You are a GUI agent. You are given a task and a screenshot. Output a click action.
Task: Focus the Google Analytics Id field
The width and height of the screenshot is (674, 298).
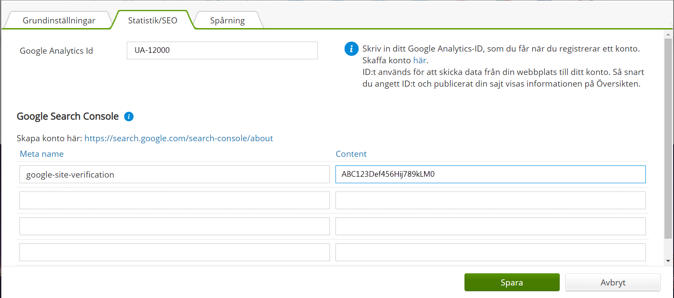(222, 50)
